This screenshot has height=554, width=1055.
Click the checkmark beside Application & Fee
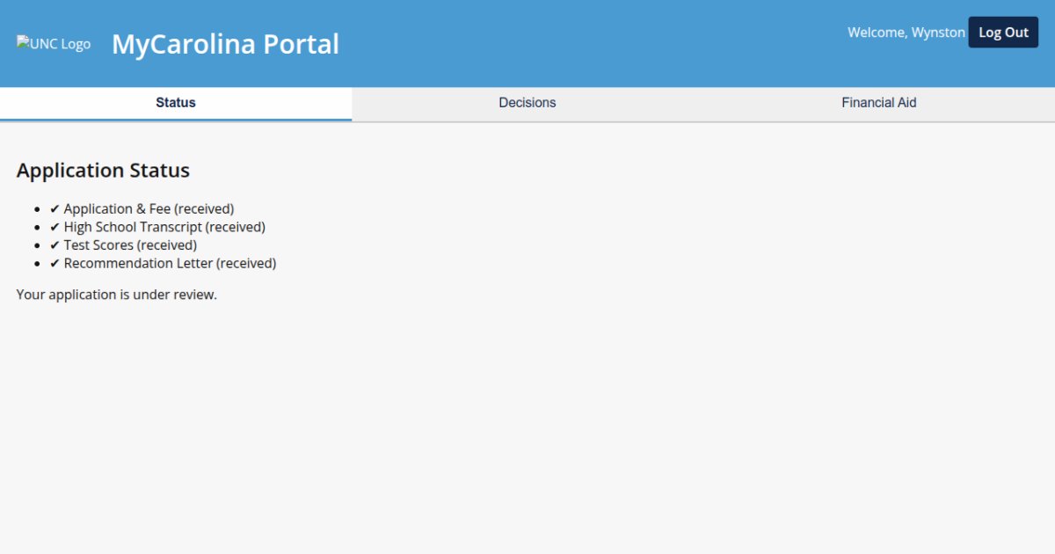pyautogui.click(x=55, y=209)
